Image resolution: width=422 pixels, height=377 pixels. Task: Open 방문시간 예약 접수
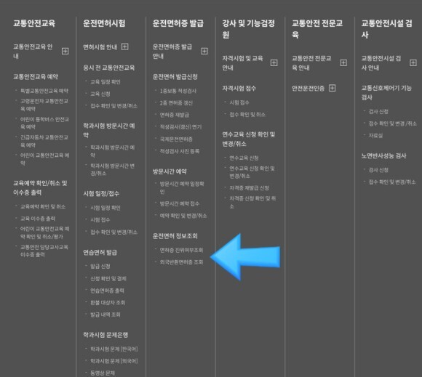point(180,203)
